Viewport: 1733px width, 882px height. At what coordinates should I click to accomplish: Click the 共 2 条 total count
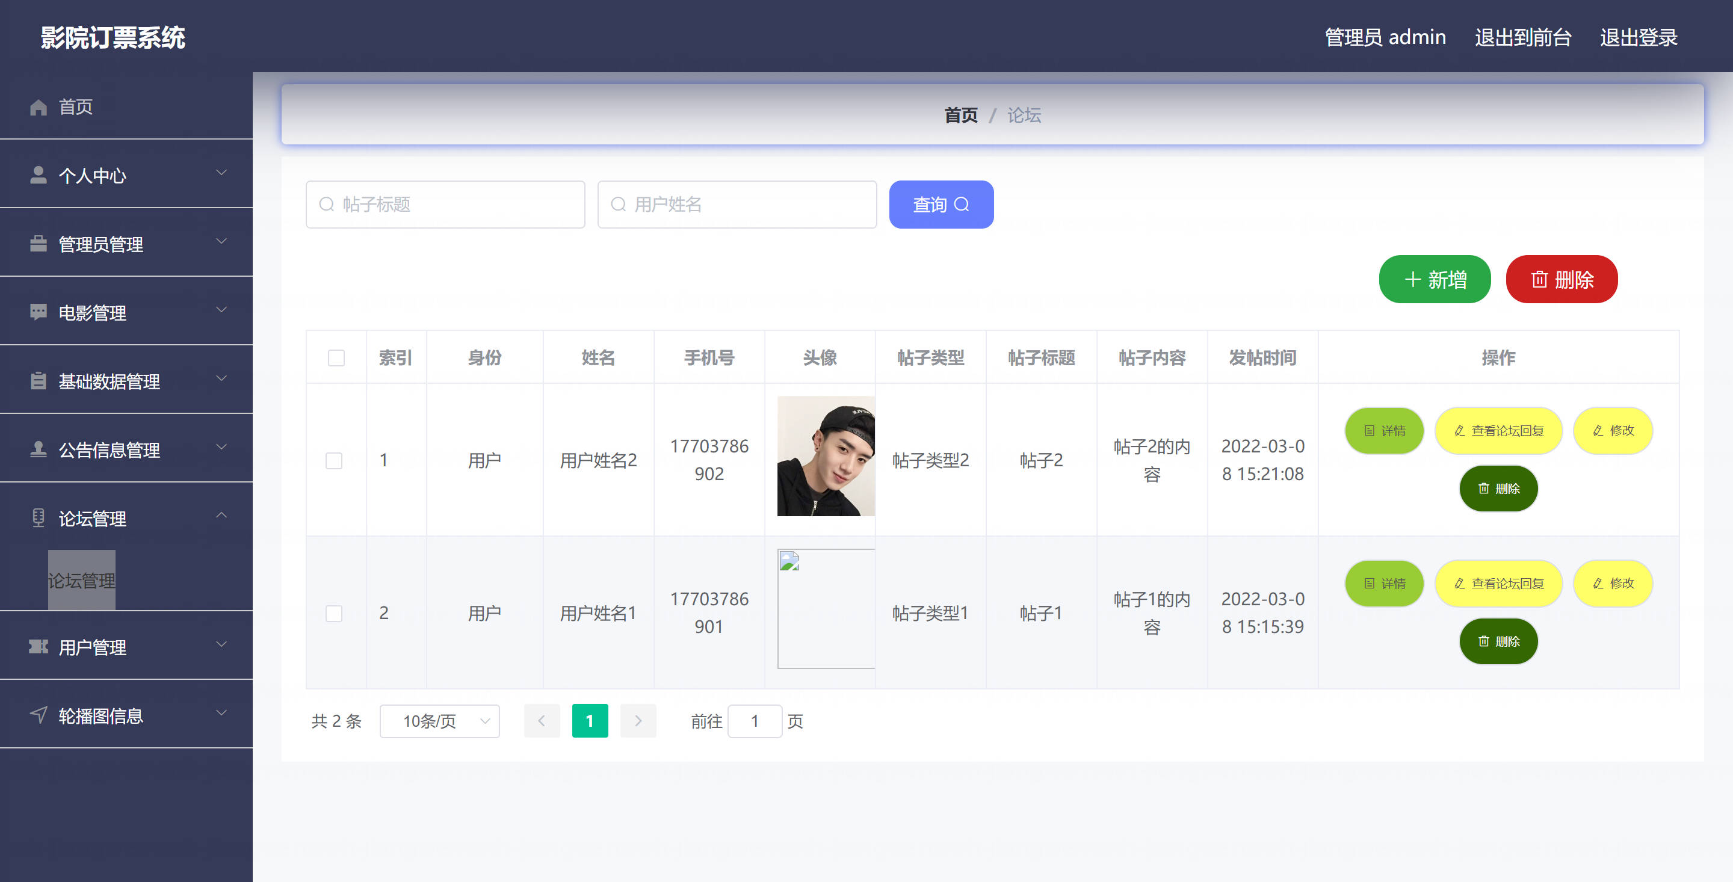point(336,721)
